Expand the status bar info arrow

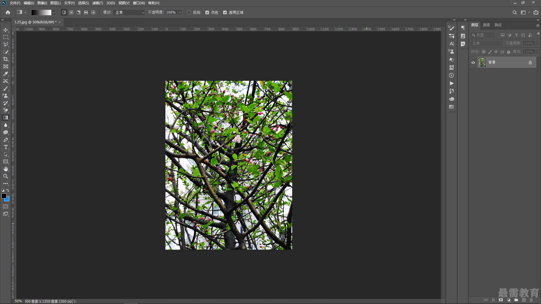[x=75, y=301]
